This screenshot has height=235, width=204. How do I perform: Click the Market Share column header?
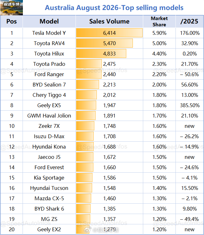[159, 21]
